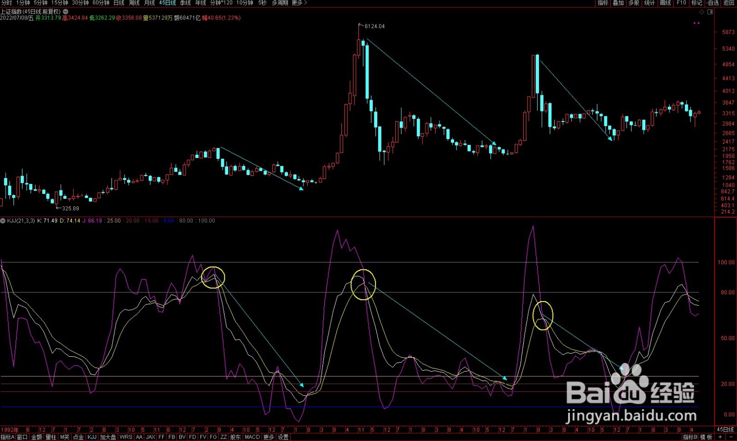Select the 加大盘 indicator
The image size is (737, 441).
coord(108,437)
